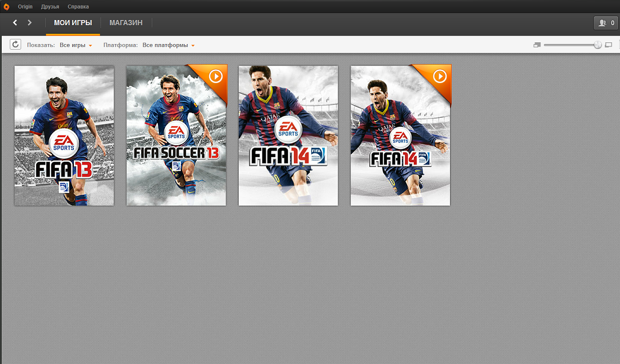620x364 pixels.
Task: Refresh the game library
Action: point(15,45)
